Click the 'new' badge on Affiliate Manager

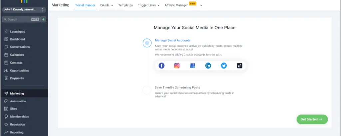[193, 3]
